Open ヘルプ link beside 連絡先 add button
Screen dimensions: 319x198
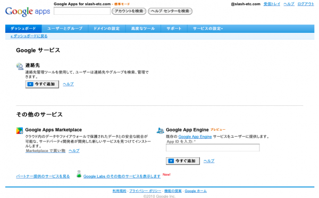69,84
